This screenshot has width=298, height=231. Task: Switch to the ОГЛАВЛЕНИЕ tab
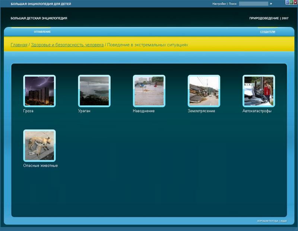tap(42, 32)
